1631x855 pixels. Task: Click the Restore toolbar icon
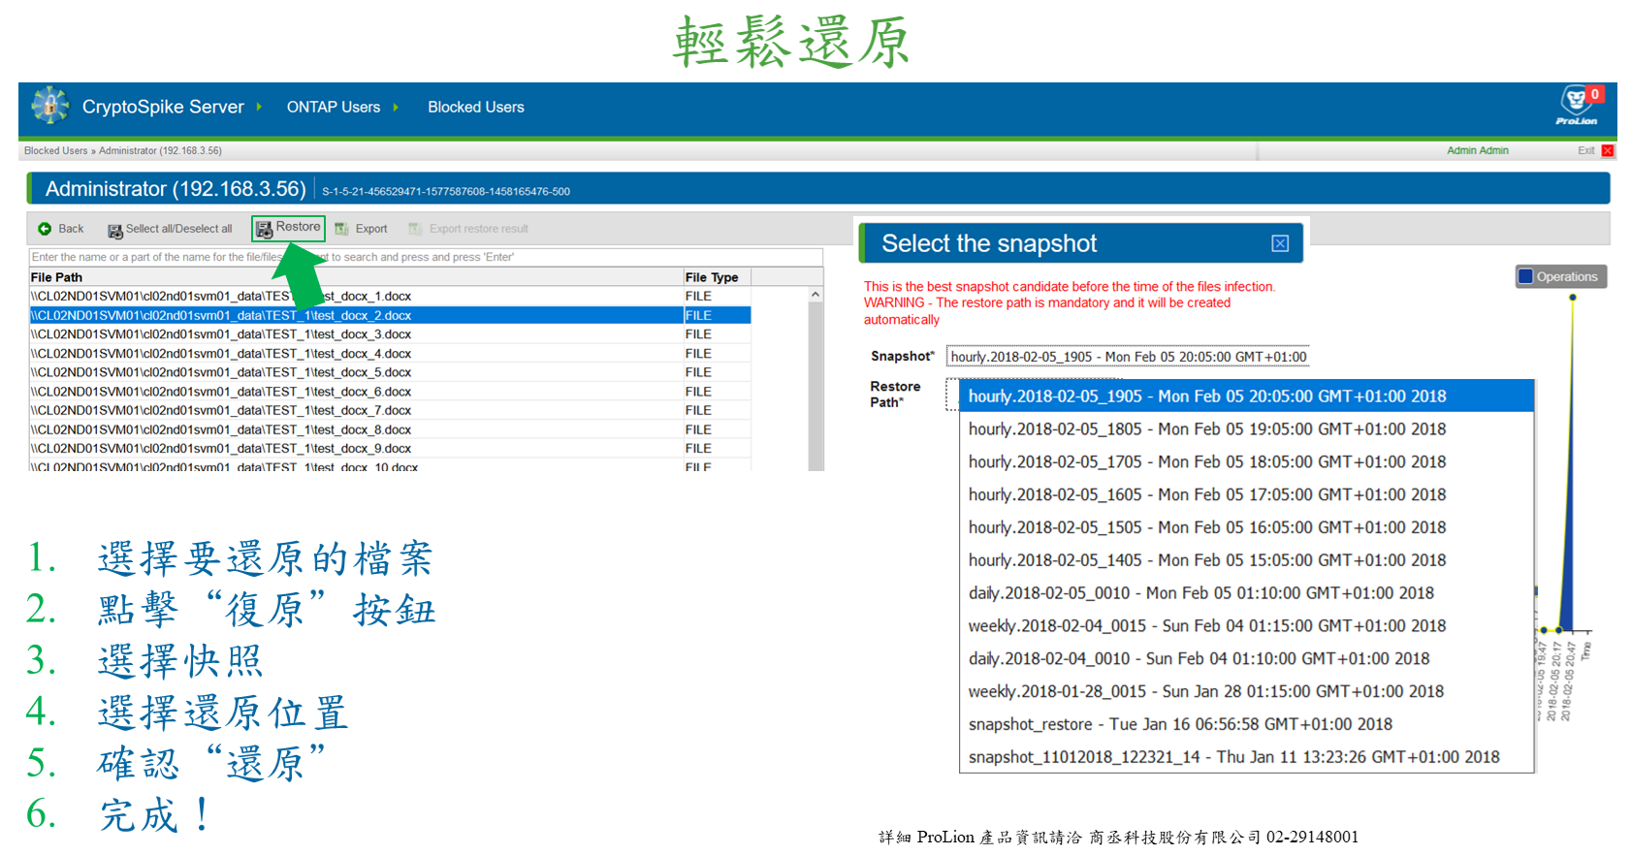click(264, 229)
